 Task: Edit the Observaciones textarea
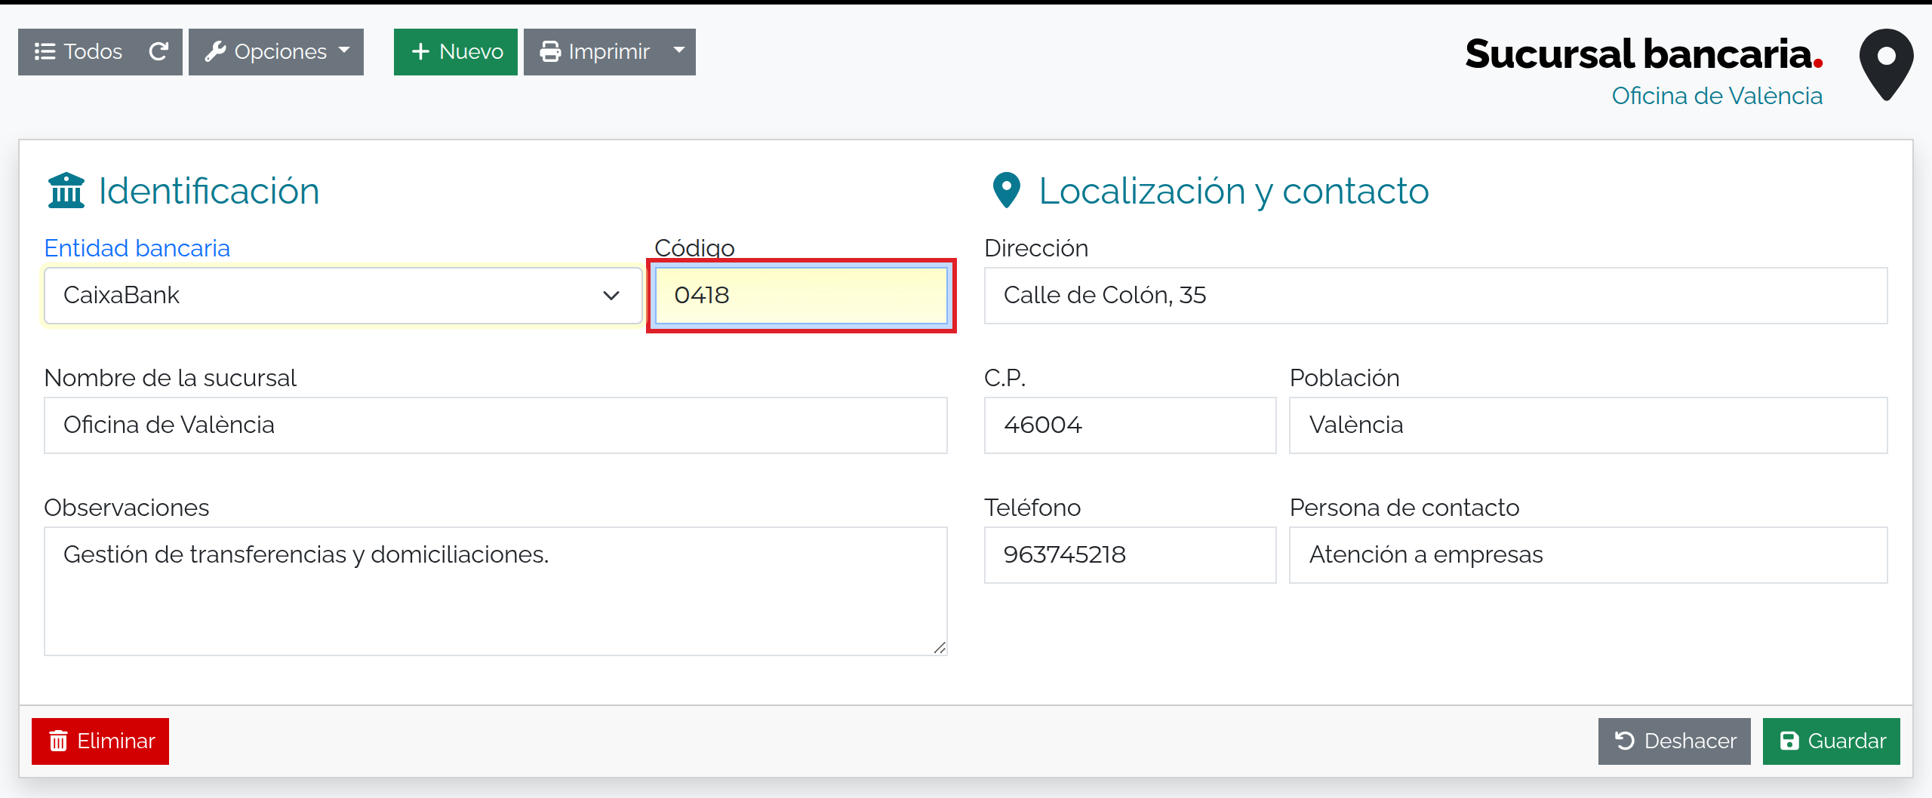pyautogui.click(x=496, y=591)
